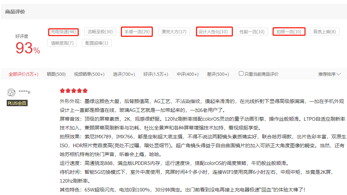Click the reviewer's avatar image
Viewport: 347px width, 195px height.
pyautogui.click(x=11, y=92)
